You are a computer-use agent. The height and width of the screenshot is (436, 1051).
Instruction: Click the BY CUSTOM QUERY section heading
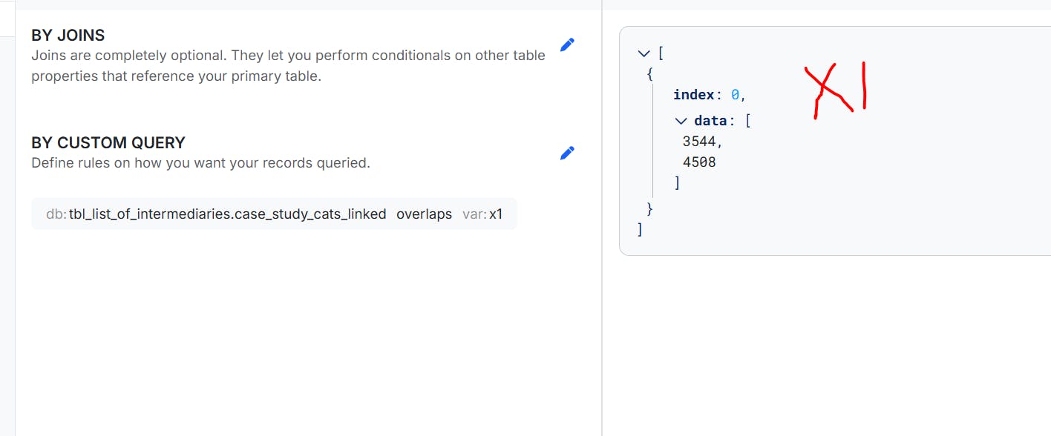[x=108, y=142]
